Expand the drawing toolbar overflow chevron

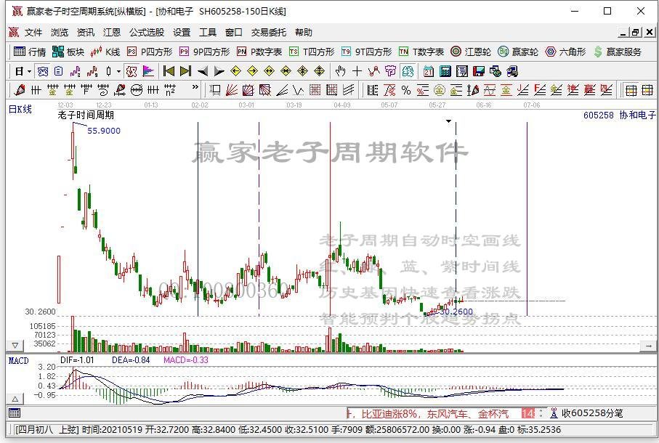[x=195, y=87]
